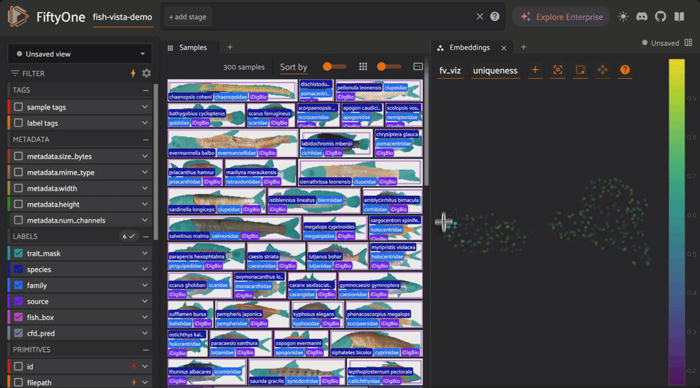Open uniqueness color-by selector
The width and height of the screenshot is (700, 388).
coord(495,70)
